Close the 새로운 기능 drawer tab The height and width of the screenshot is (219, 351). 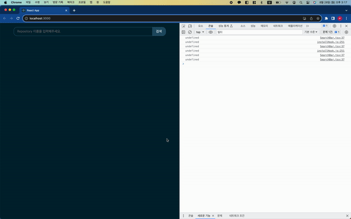click(213, 215)
